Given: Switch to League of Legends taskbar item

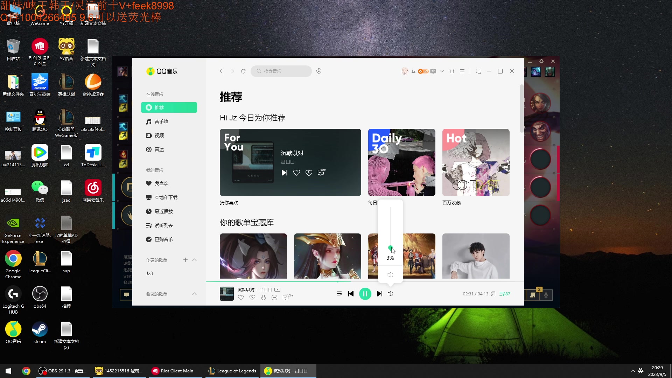Looking at the screenshot, I should click(232, 371).
